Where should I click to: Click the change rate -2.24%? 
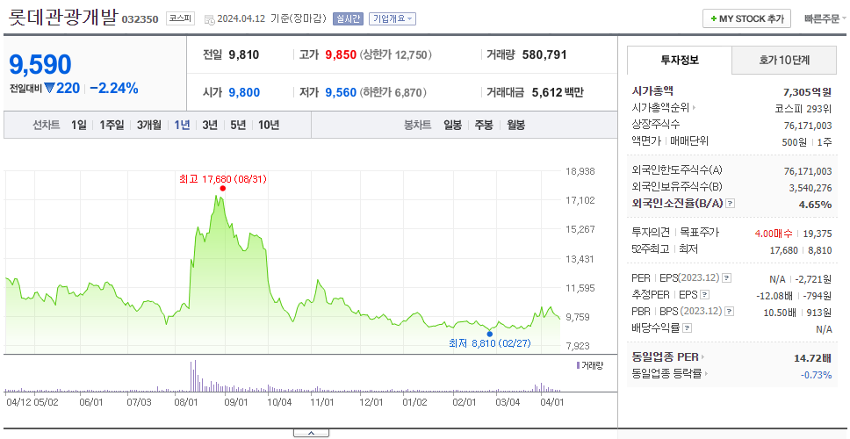click(x=114, y=88)
